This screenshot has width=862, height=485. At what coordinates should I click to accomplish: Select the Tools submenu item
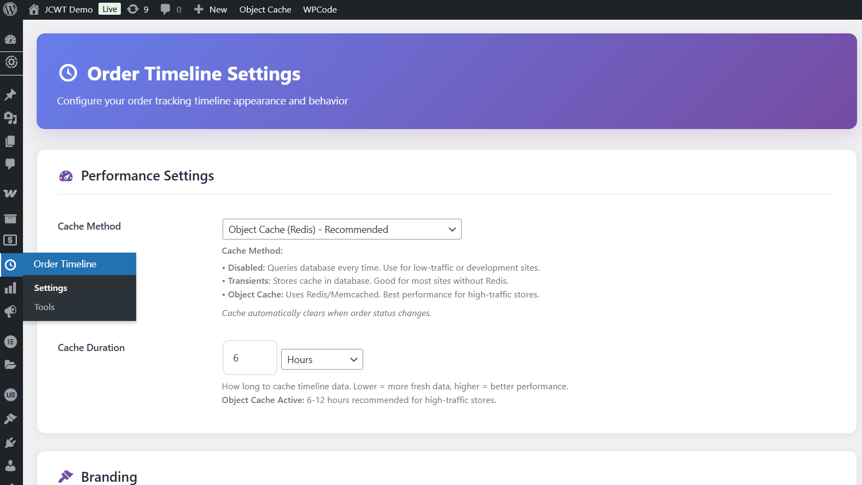[44, 307]
